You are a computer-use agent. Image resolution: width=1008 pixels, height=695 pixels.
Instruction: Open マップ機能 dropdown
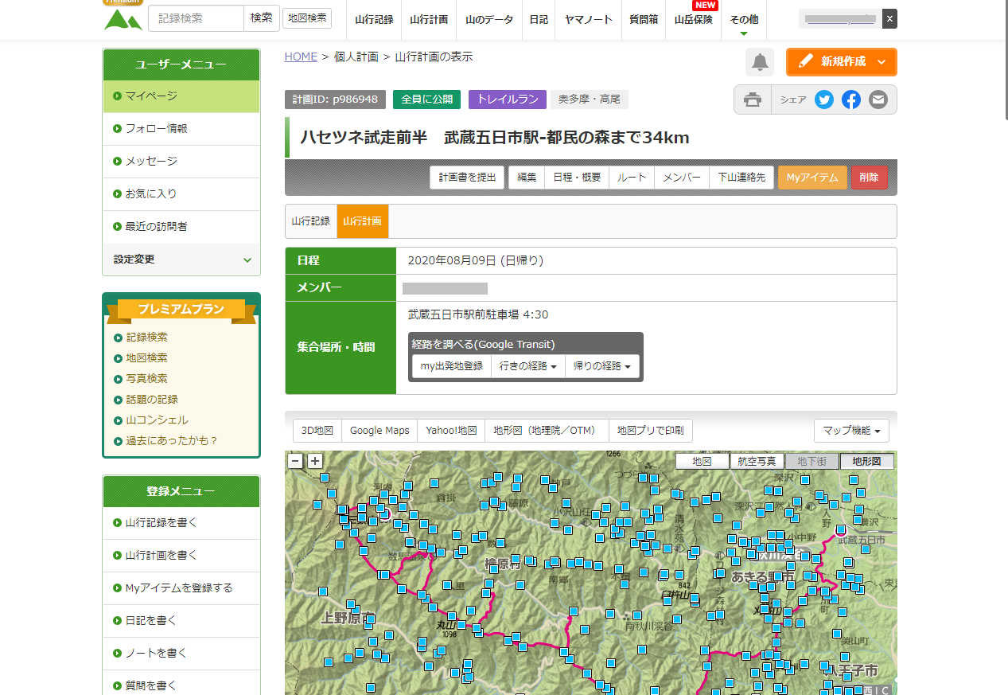851,431
